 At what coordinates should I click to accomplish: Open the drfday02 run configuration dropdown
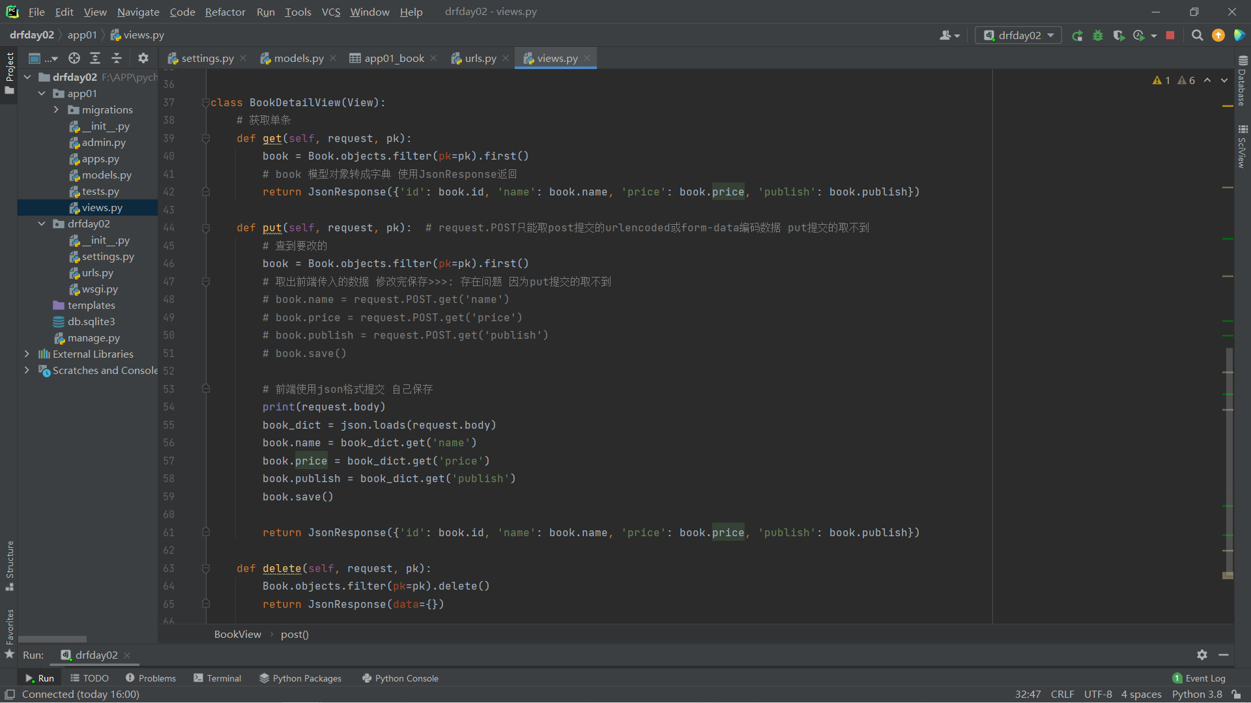click(1018, 36)
